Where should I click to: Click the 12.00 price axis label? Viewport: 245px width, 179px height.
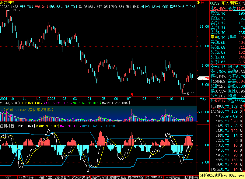[x=205, y=26]
